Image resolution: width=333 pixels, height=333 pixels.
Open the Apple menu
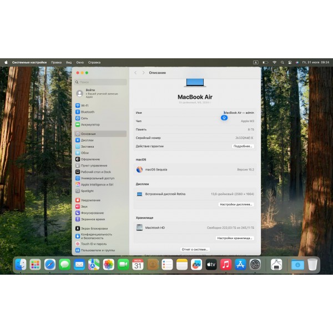6,62
